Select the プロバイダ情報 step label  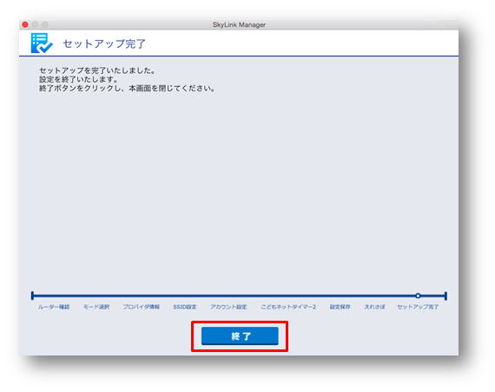point(141,307)
